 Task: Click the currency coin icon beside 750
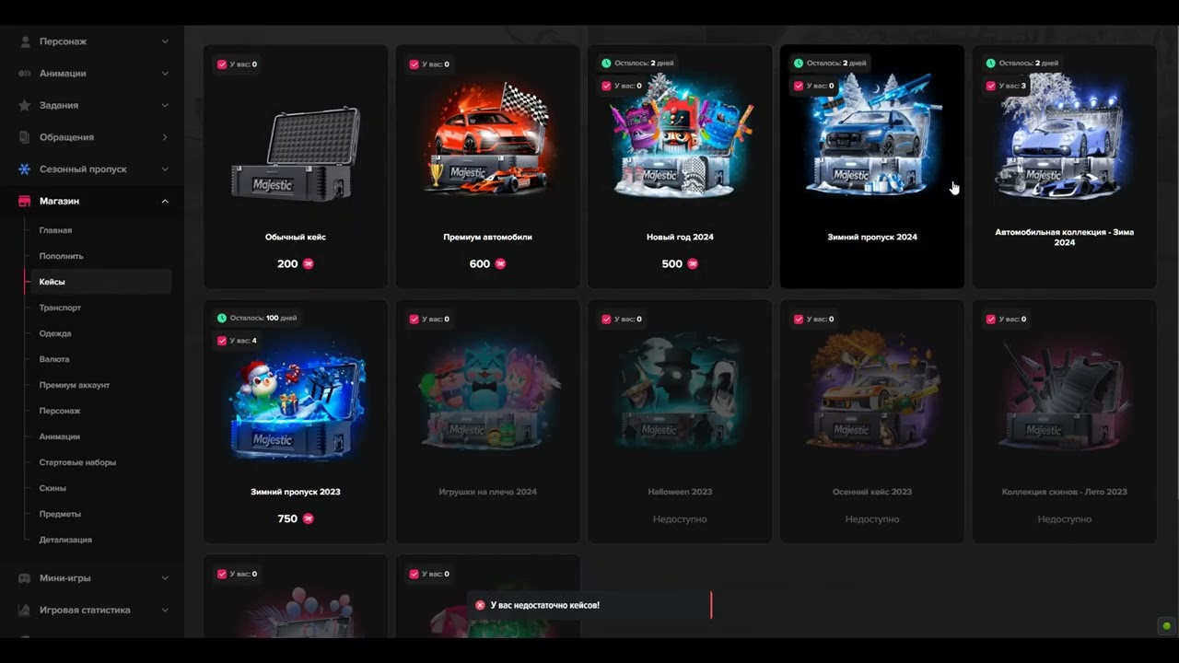coord(309,518)
